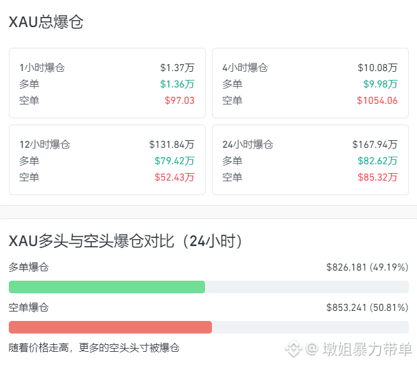Select the 24小时爆仓 card
This screenshot has width=417, height=365.
(x=310, y=160)
